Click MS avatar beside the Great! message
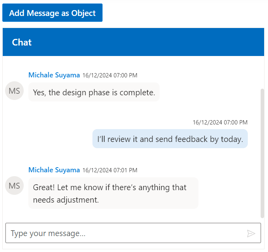The width and height of the screenshot is (268, 252). tap(14, 185)
